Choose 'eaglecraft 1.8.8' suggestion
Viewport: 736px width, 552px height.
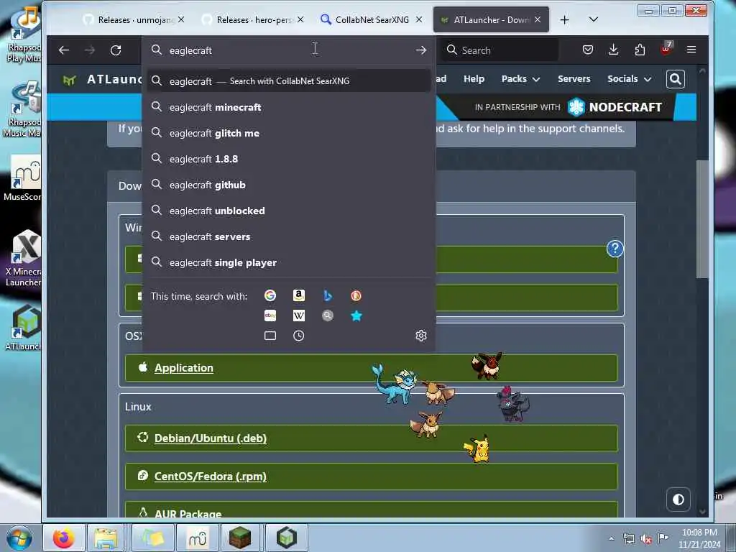[289, 159]
